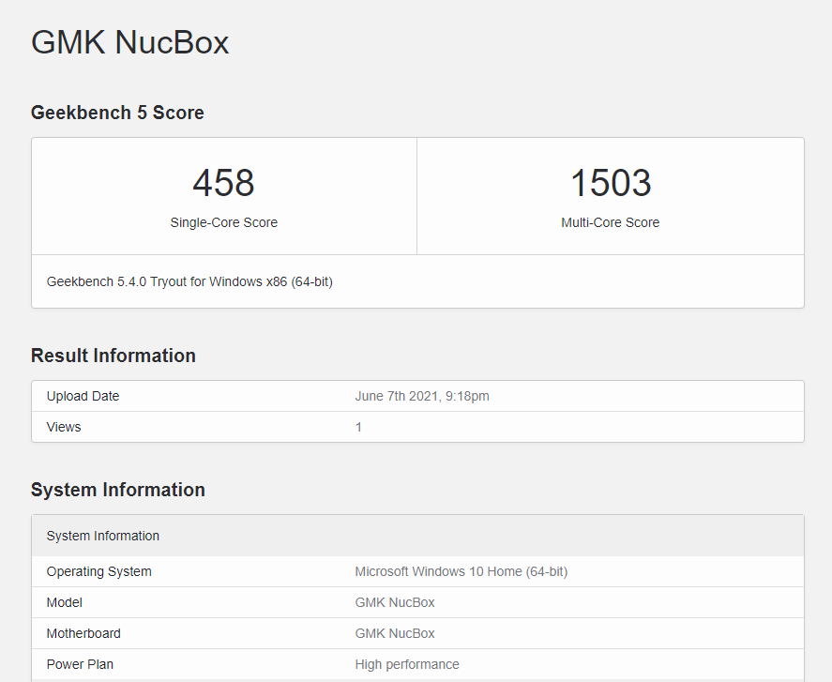Select the Geekbench 5.4.0 Tryout version text
832x682 pixels.
point(189,281)
